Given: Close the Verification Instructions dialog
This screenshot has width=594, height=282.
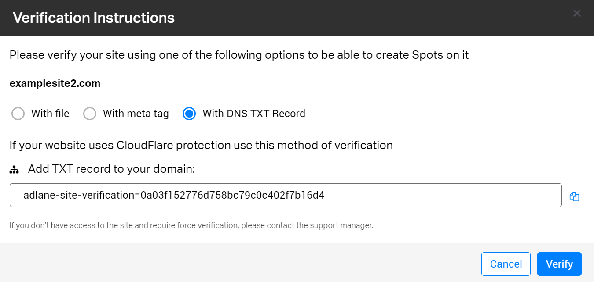Looking at the screenshot, I should [577, 13].
